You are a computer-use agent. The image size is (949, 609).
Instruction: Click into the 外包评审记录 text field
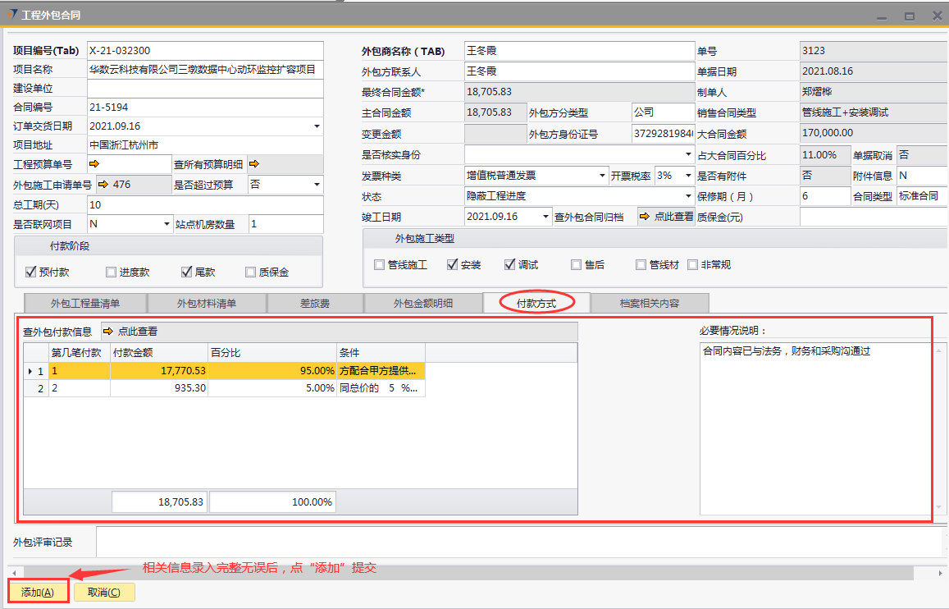(517, 542)
